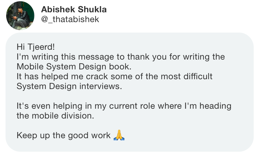Click the "System Design interviews." line
The width and height of the screenshot is (258, 156).
click(x=69, y=86)
